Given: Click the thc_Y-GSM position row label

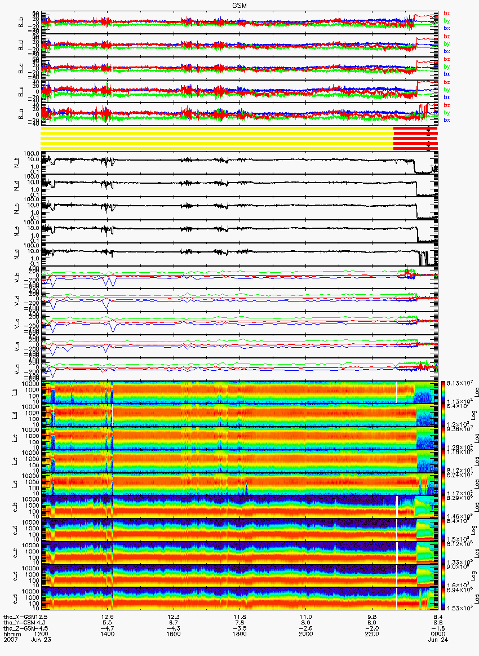Looking at the screenshot, I should click(20, 622).
